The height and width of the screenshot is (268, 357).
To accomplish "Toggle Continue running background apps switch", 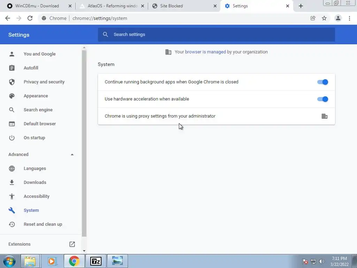I will (322, 82).
